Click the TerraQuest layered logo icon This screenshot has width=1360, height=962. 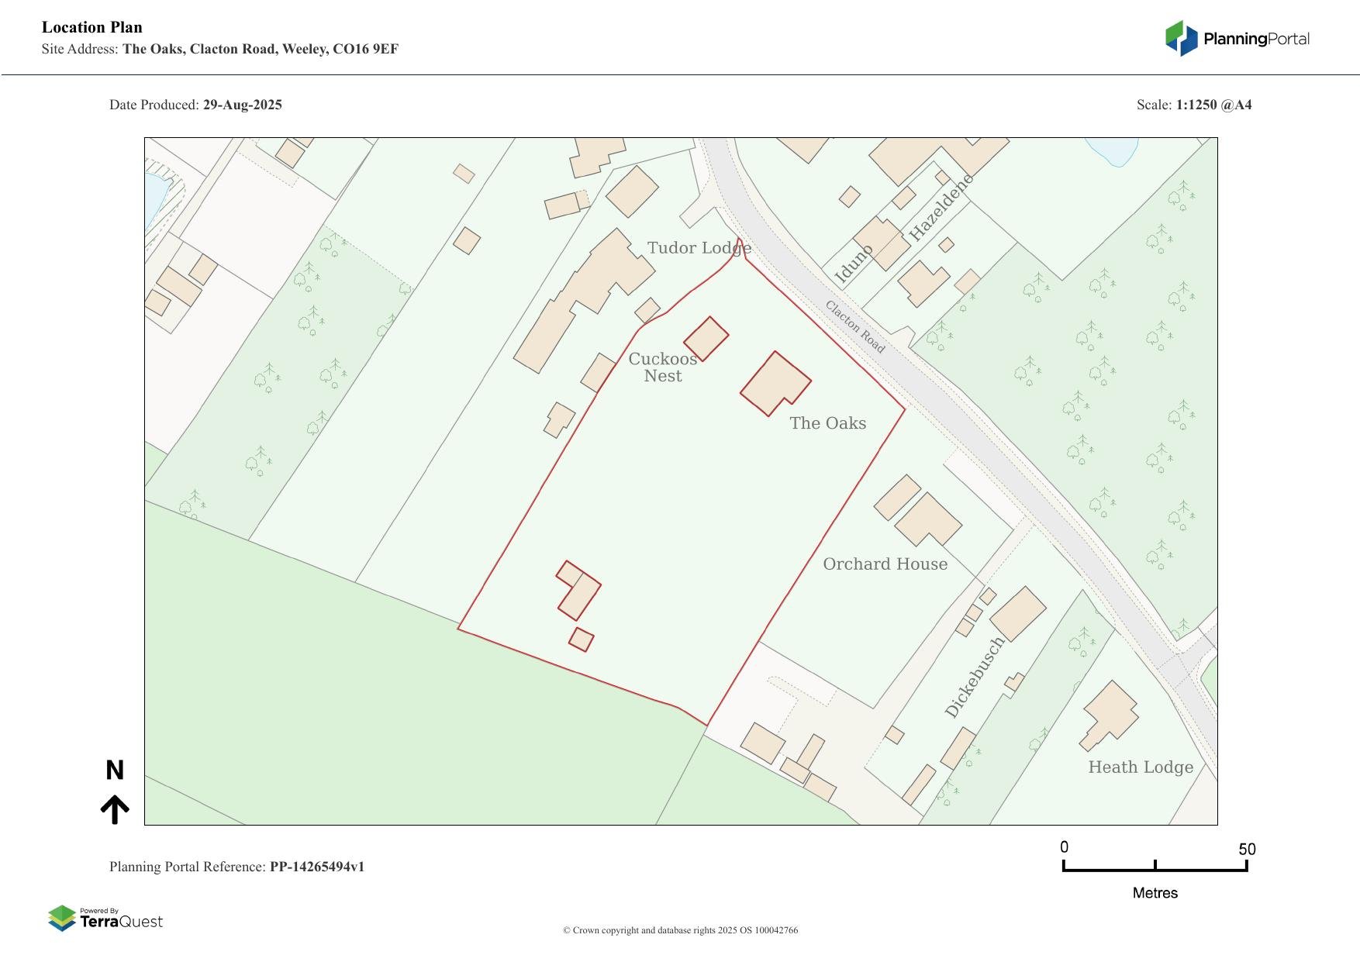pyautogui.click(x=62, y=919)
